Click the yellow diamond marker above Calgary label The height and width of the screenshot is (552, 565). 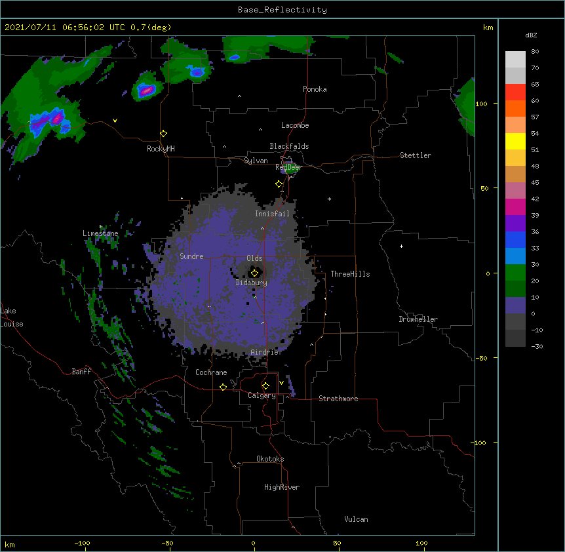coord(265,386)
